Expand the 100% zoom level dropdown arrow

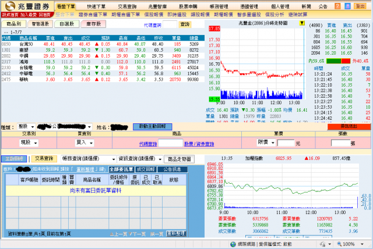pyautogui.click(x=362, y=244)
